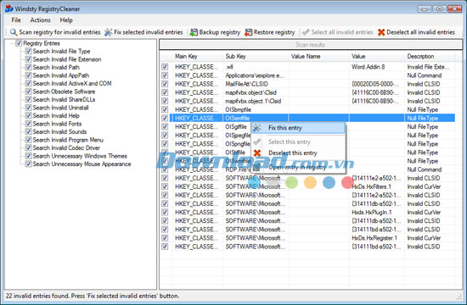Sort by Value Name column header
467x305 pixels.
pyautogui.click(x=318, y=56)
